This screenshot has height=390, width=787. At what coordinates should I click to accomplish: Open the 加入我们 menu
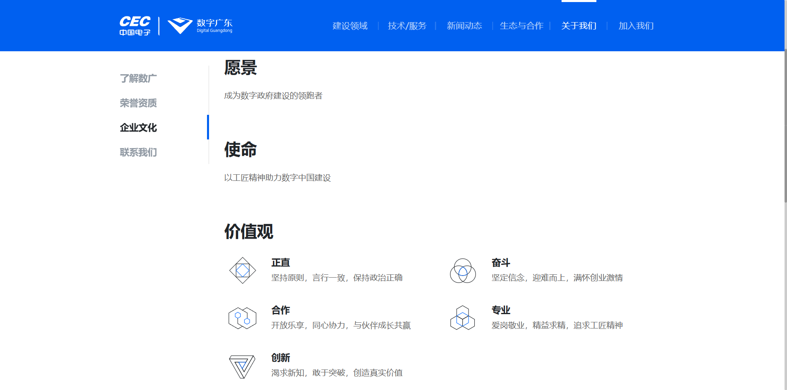coord(636,26)
